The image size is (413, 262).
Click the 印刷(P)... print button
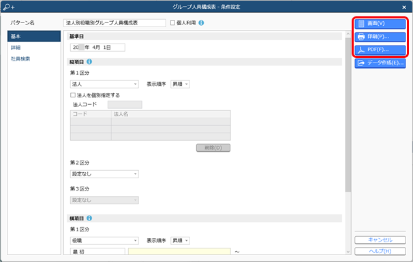(380, 37)
